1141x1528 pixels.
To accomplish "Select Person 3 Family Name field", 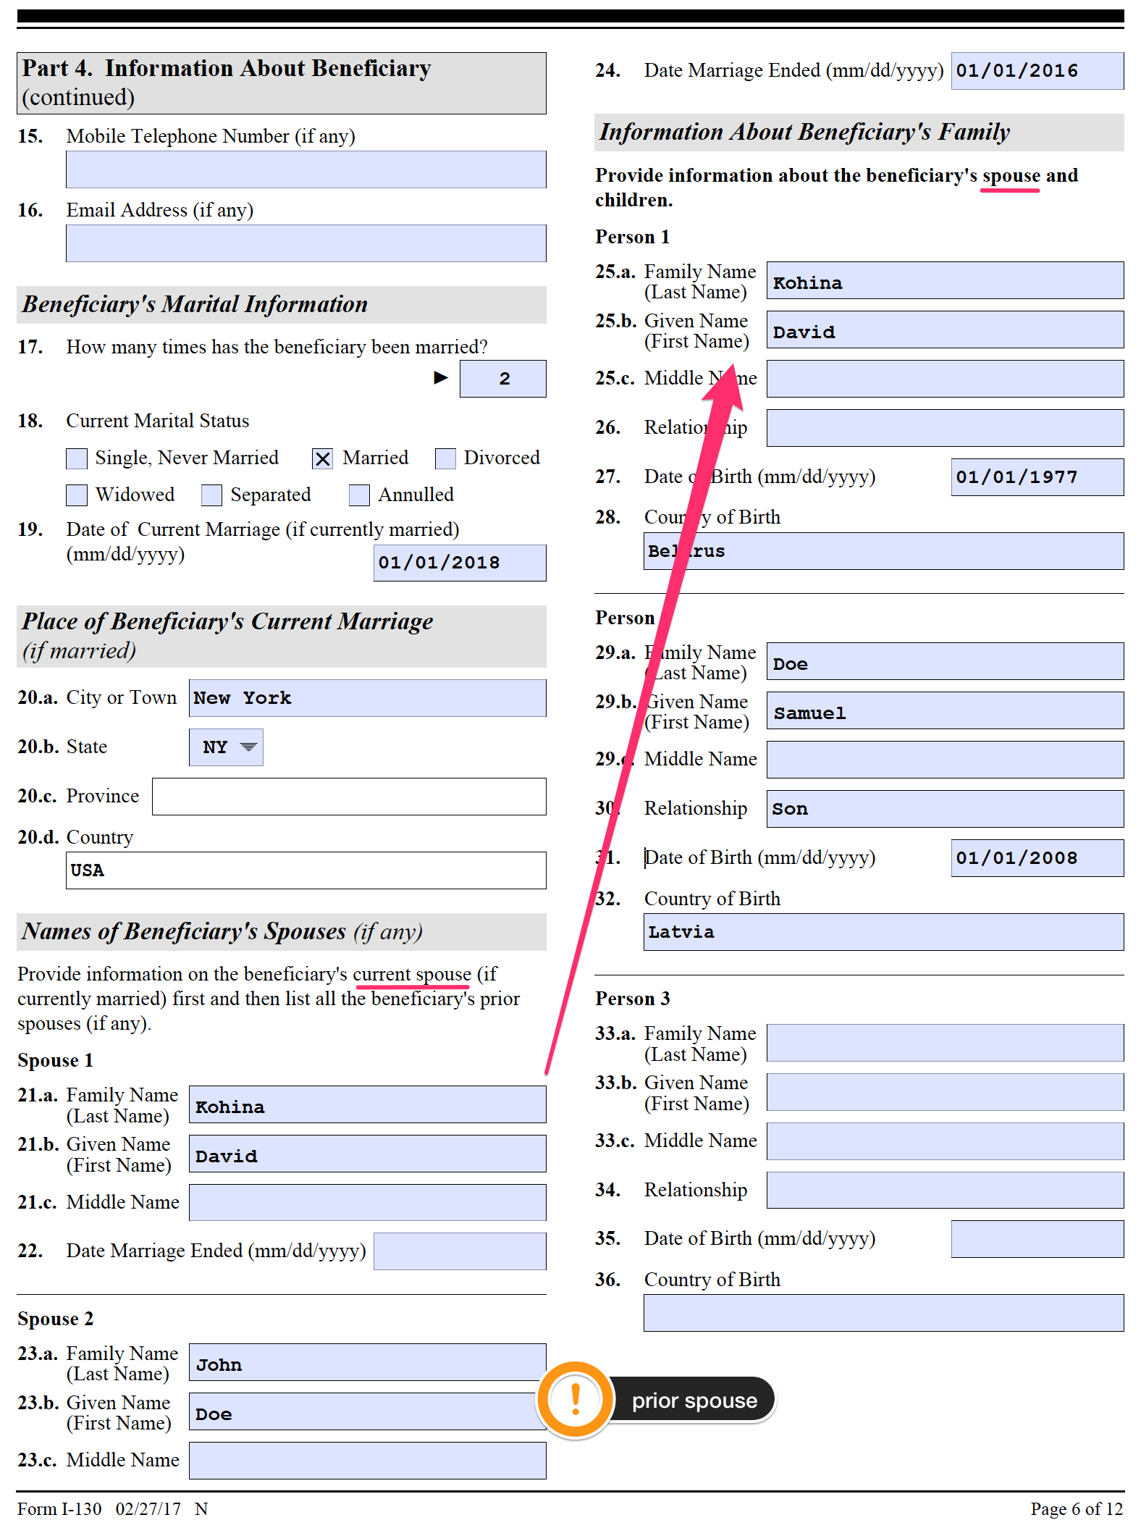I will (x=946, y=1043).
